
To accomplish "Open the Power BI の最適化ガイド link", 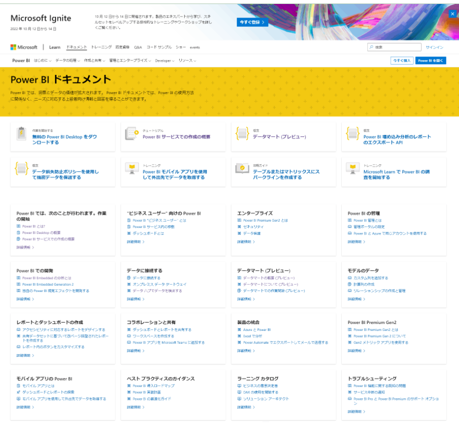I will [x=152, y=398].
